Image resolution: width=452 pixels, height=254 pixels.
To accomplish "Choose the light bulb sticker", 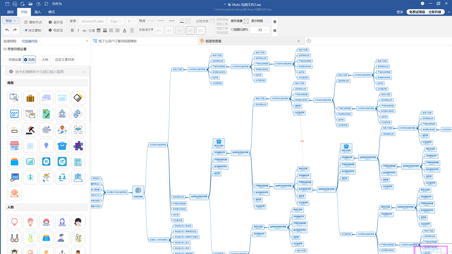I will 46,146.
